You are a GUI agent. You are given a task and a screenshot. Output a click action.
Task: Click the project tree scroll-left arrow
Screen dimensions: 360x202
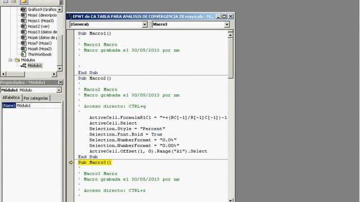click(x=3, y=74)
